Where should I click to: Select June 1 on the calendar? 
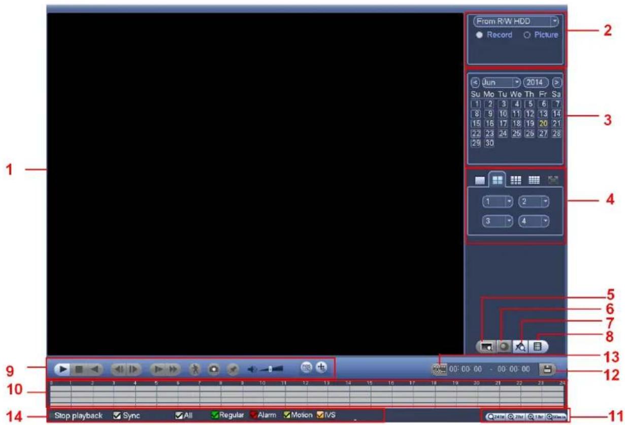(477, 104)
